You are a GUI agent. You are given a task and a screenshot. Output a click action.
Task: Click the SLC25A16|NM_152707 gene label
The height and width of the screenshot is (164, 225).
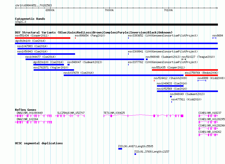[x=71, y=113]
